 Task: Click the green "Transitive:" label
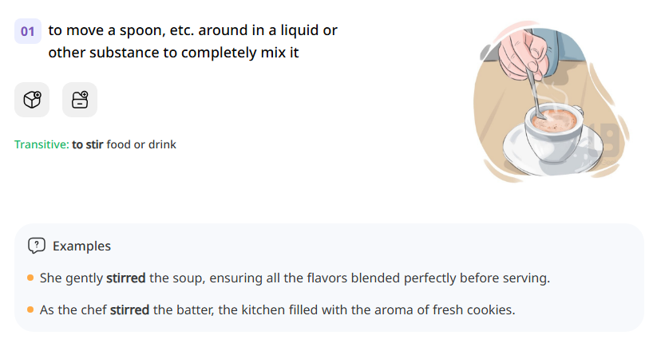pyautogui.click(x=42, y=145)
